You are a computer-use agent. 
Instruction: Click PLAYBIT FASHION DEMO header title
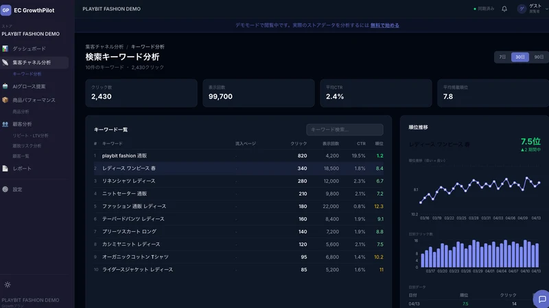coord(111,9)
